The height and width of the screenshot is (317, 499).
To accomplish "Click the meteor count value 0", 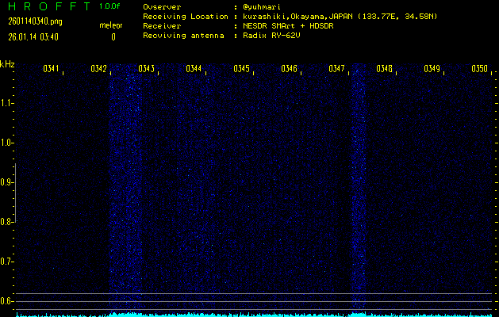I will [x=113, y=37].
